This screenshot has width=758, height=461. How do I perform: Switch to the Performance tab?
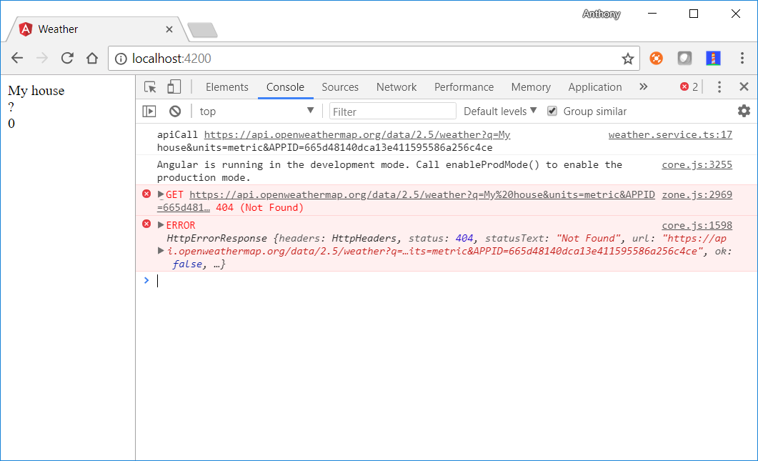[464, 87]
